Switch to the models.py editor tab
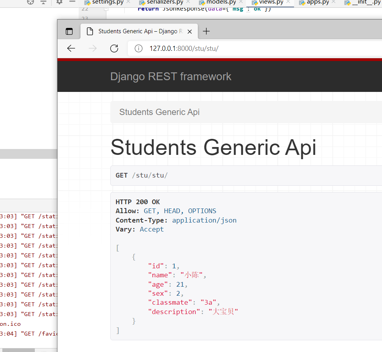Image resolution: width=382 pixels, height=352 pixels. 221,2
